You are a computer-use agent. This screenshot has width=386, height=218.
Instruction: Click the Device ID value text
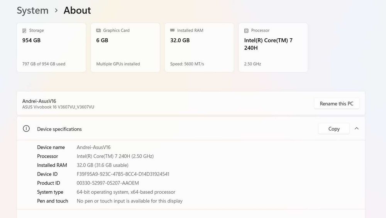[x=123, y=174]
